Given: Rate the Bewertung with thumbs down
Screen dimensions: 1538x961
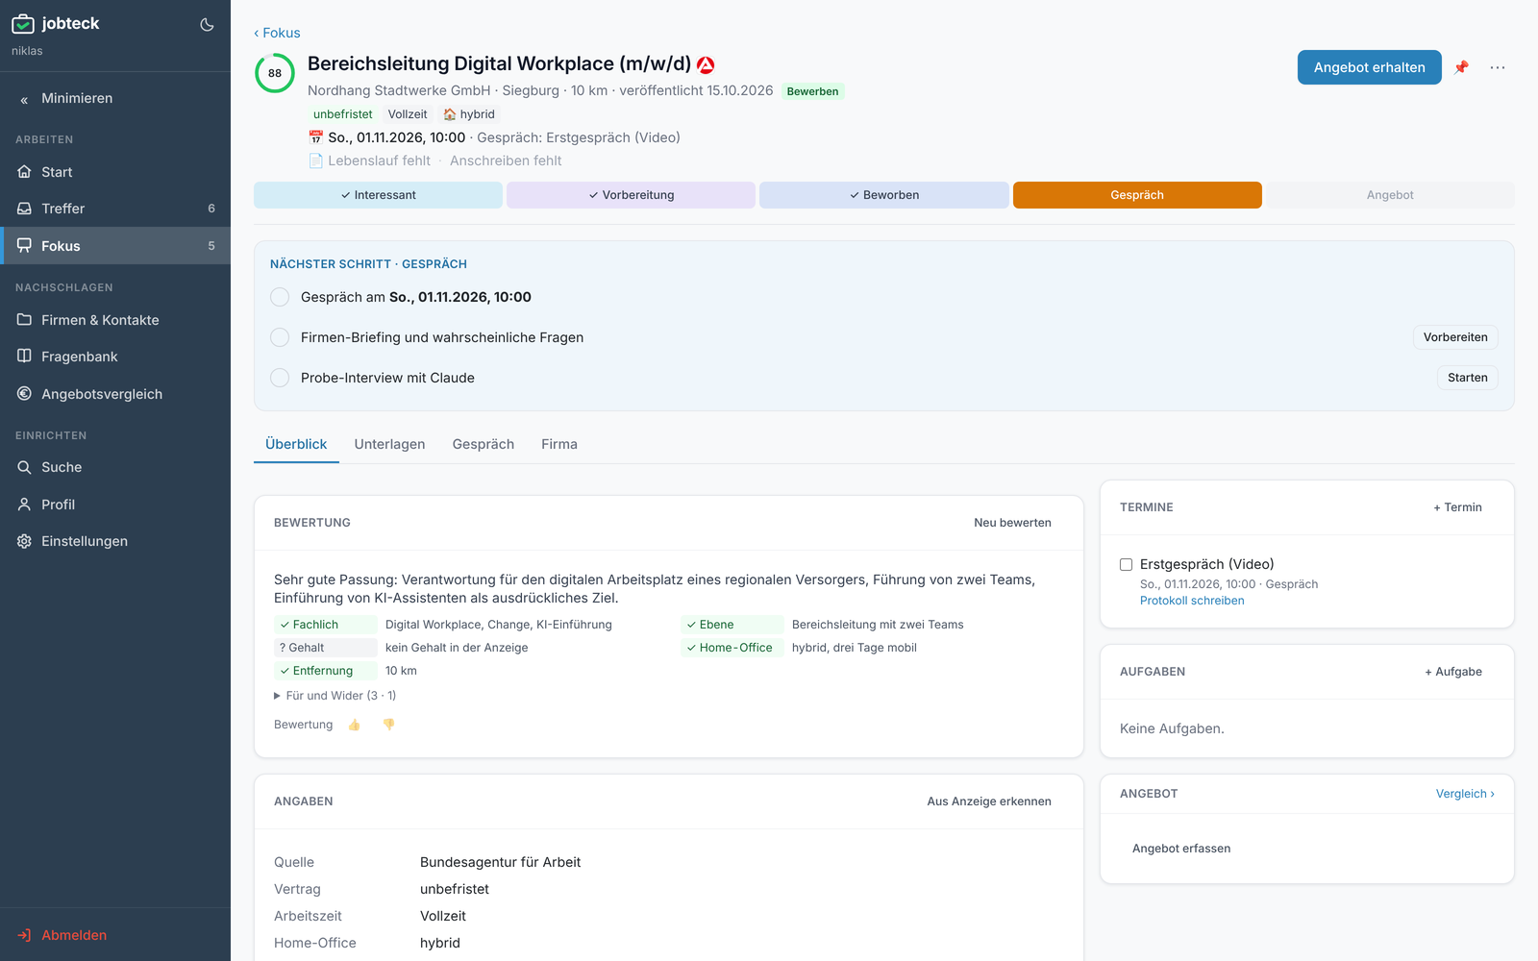Looking at the screenshot, I should [388, 725].
